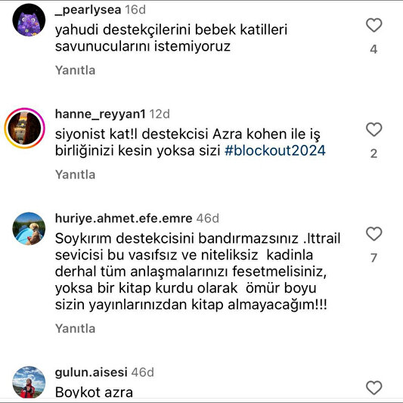View the 7 likes count on huriye's comment
The image size is (403, 403).
point(374,258)
